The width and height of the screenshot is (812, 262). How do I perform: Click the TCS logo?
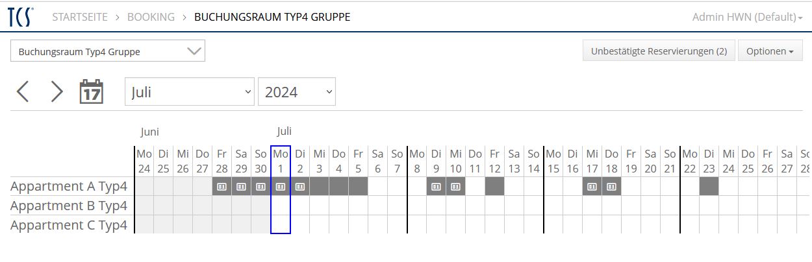21,18
